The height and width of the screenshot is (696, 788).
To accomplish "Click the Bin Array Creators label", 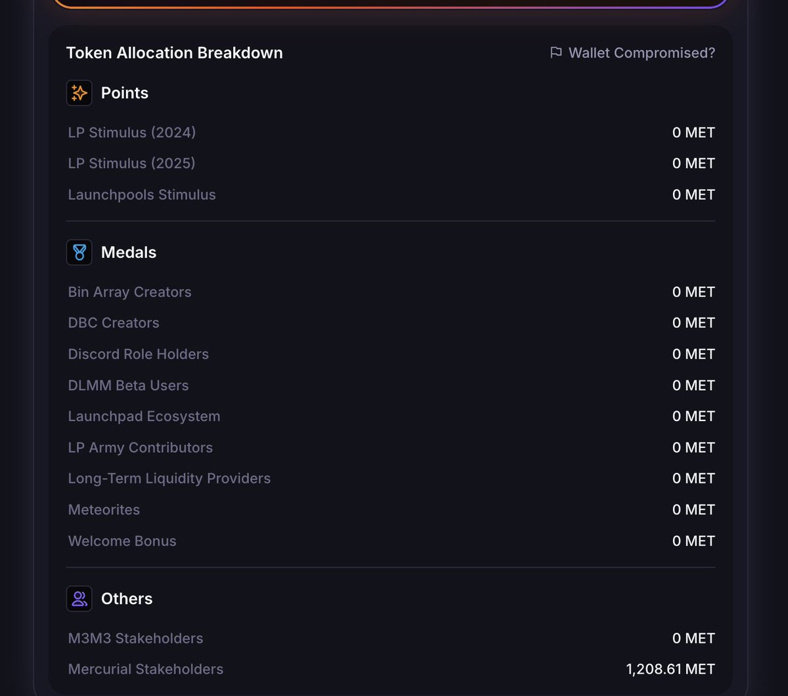I will (129, 292).
